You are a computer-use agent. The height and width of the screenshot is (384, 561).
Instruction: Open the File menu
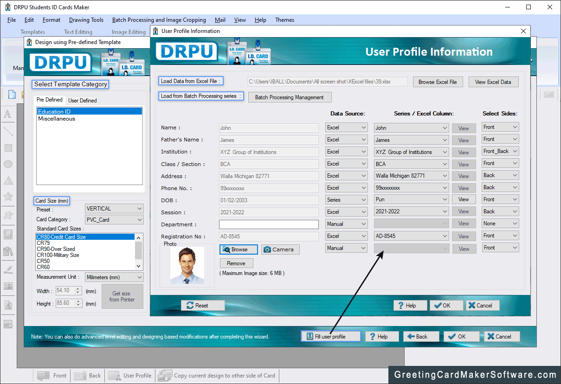click(x=12, y=20)
